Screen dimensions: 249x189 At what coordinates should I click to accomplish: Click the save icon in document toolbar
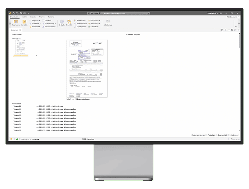[x=235, y=30]
